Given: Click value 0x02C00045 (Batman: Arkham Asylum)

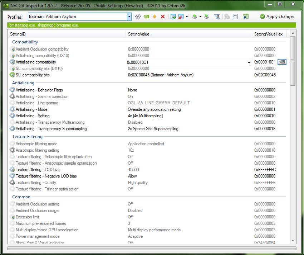Looking at the screenshot, I should coord(161,75).
